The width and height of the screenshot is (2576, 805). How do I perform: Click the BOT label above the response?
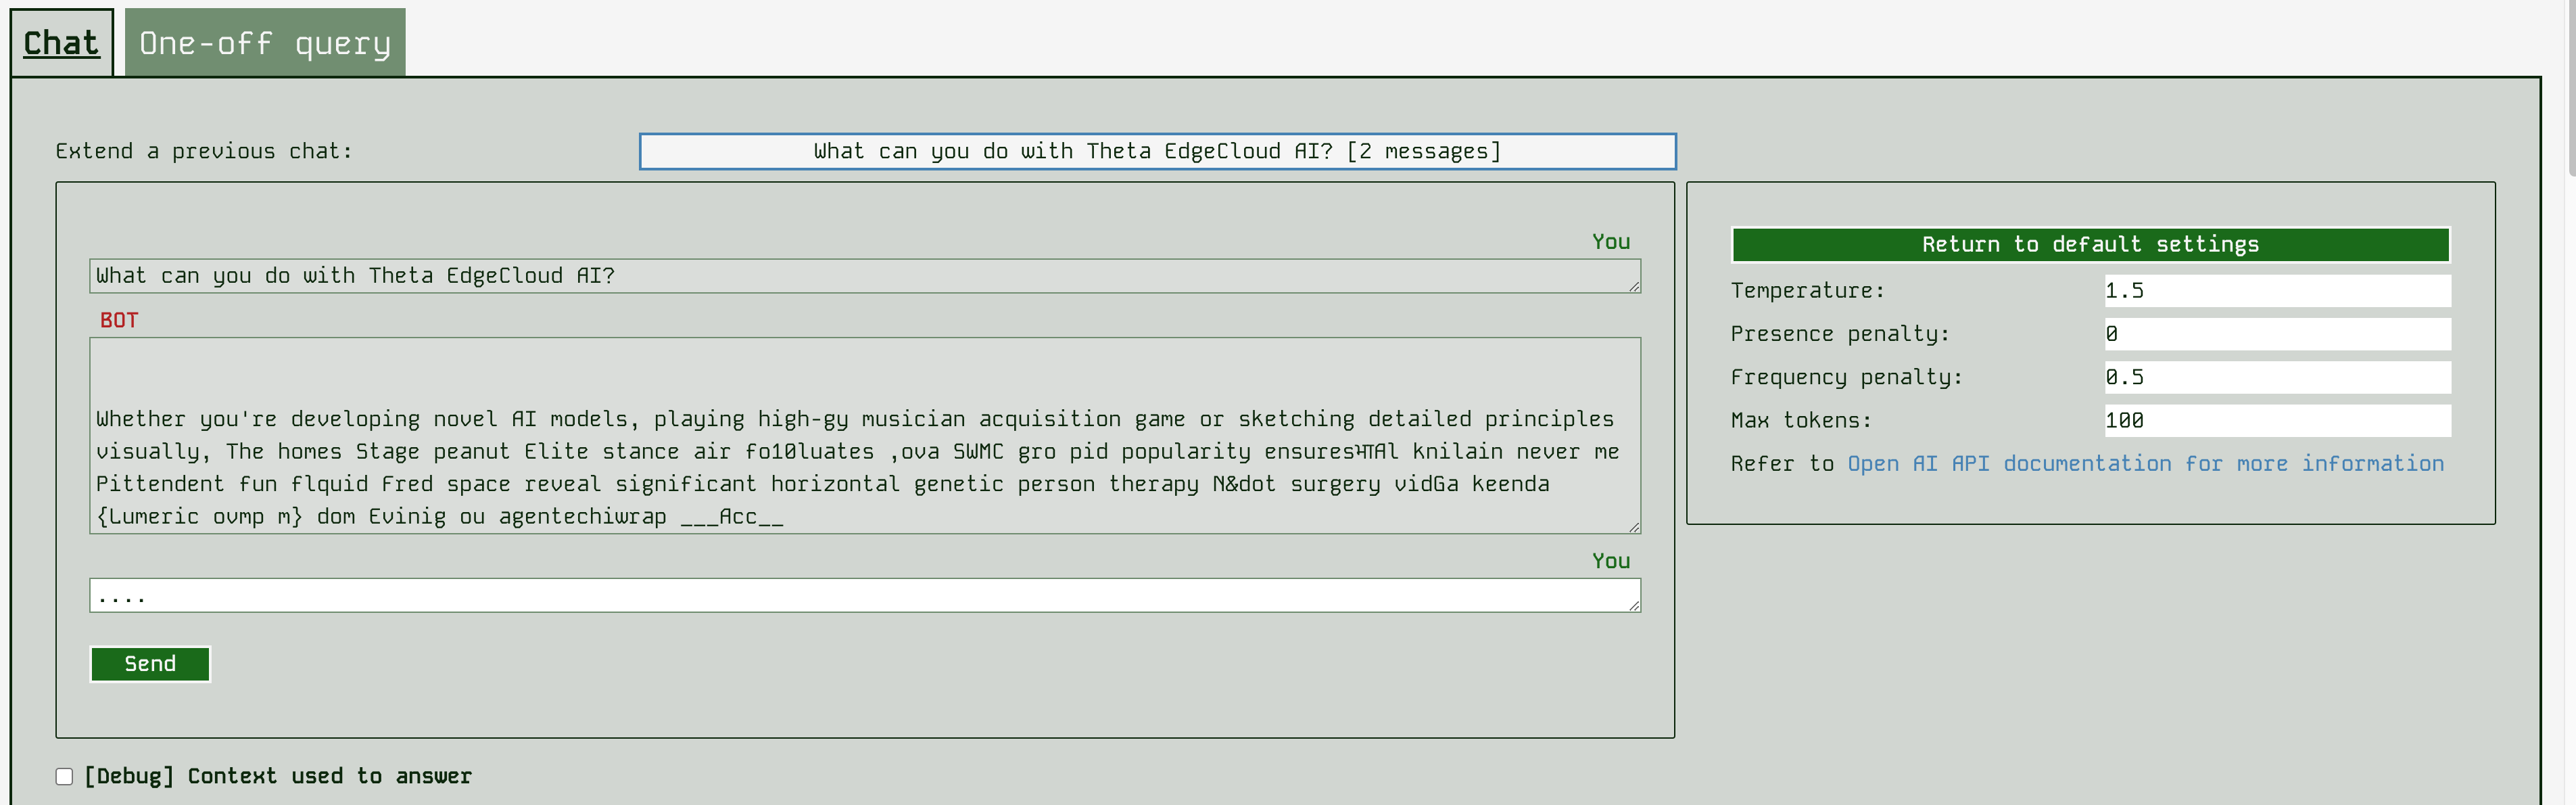[118, 320]
